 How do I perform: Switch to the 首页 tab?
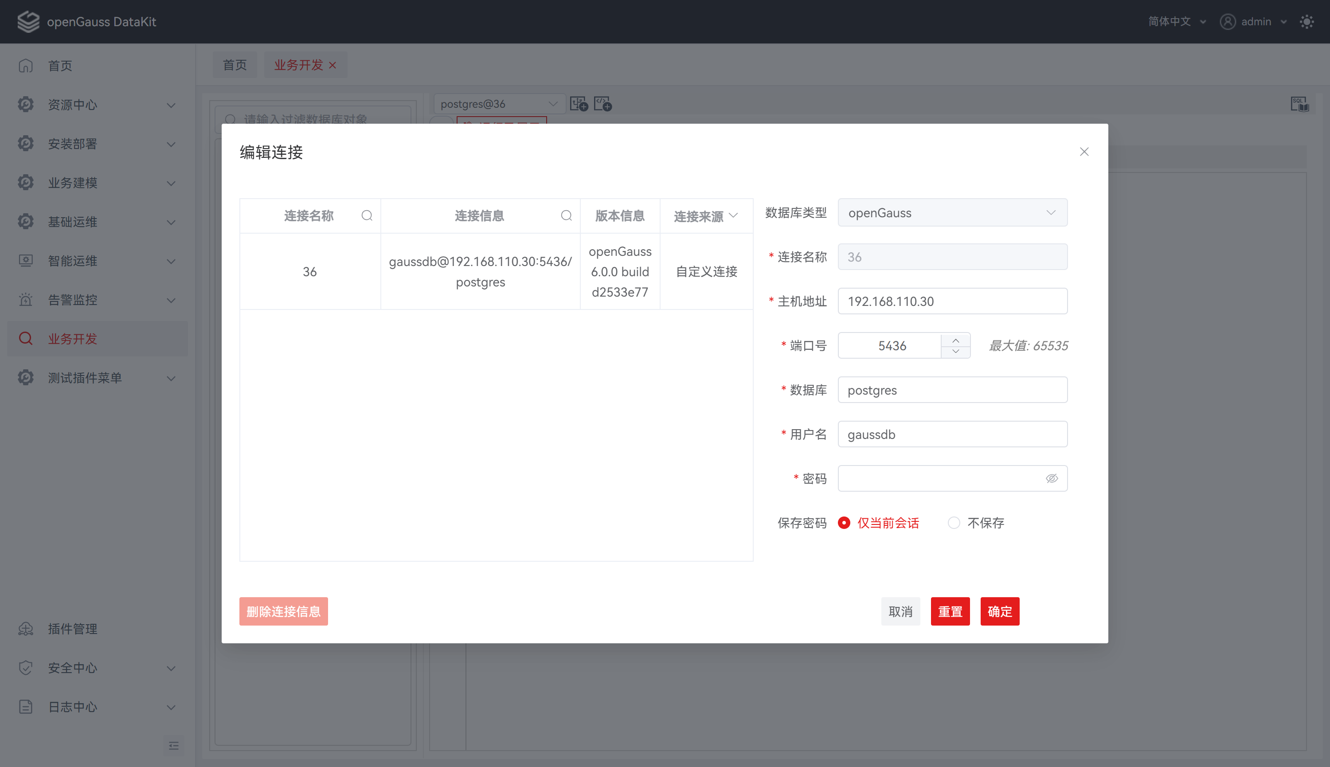[x=235, y=65]
